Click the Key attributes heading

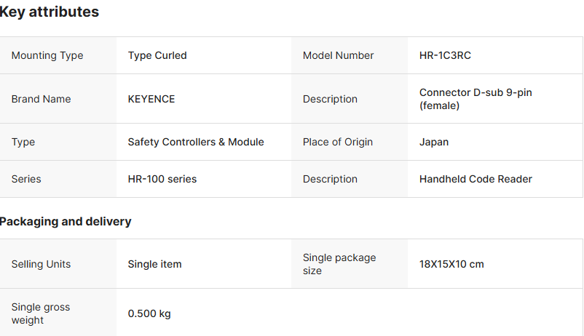(50, 12)
